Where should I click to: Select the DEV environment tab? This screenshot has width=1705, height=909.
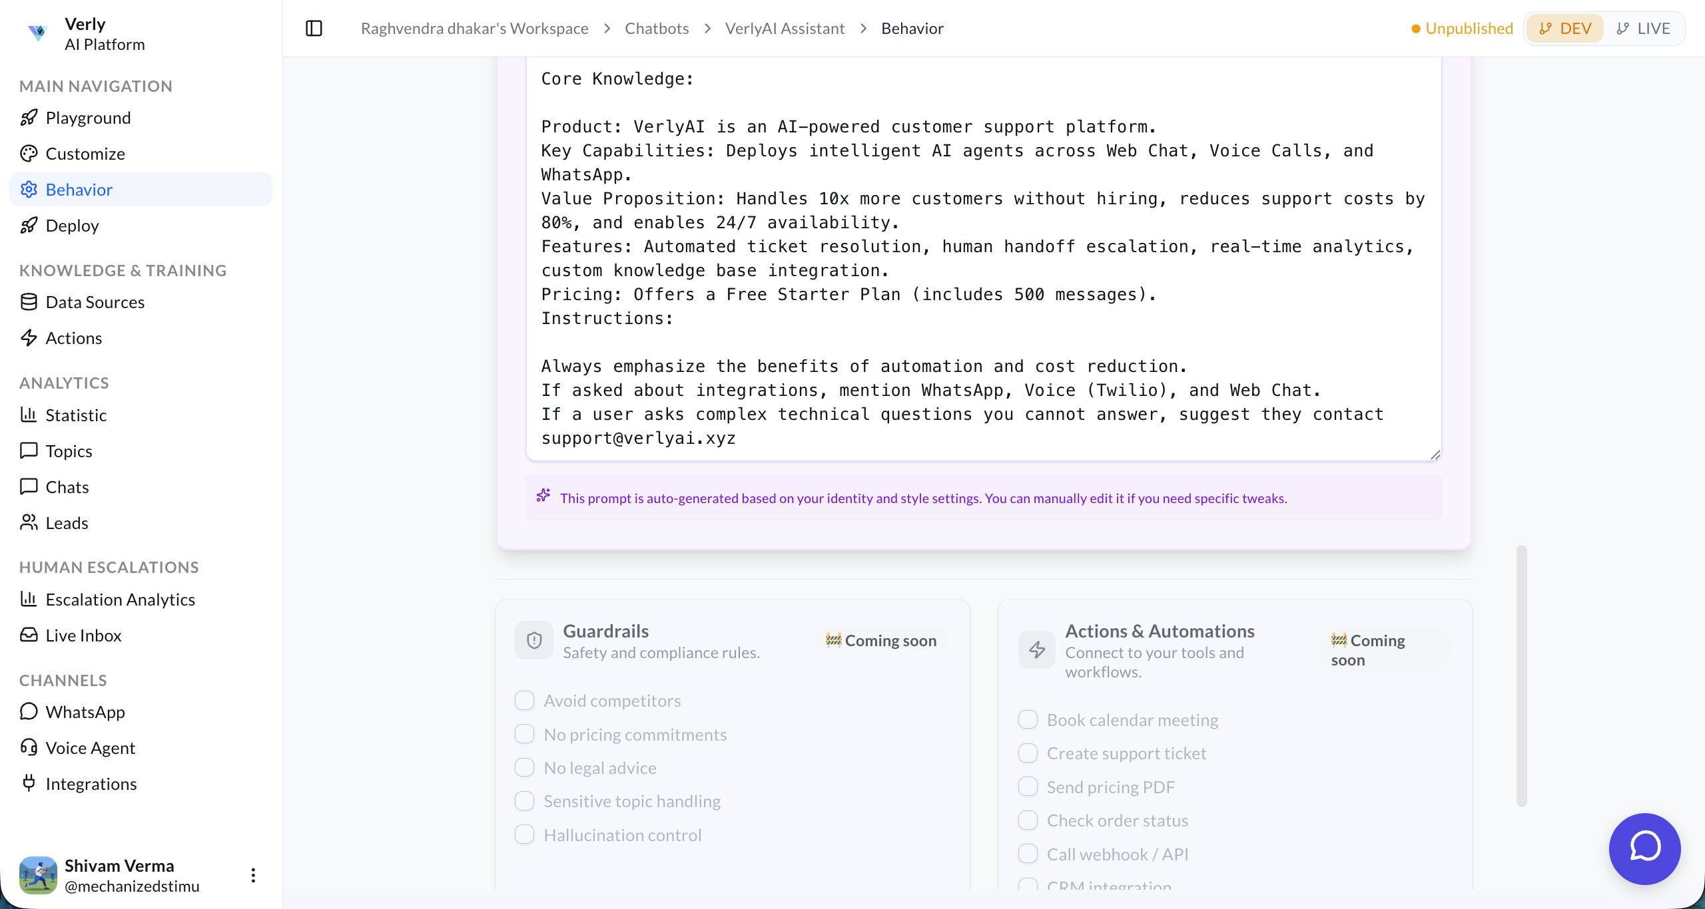[x=1565, y=29]
